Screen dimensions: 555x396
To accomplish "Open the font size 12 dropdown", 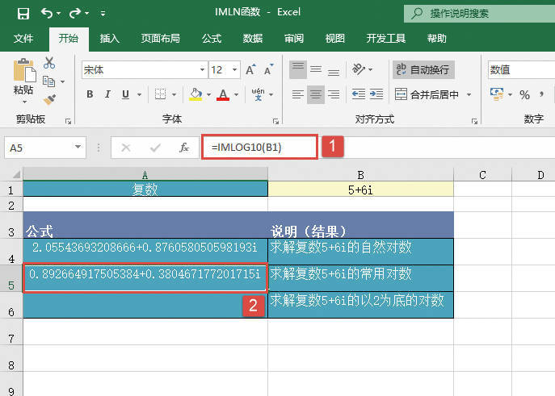I will point(234,70).
